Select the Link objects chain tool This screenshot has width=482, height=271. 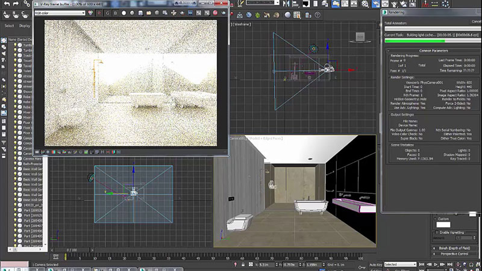pyautogui.click(x=27, y=4)
